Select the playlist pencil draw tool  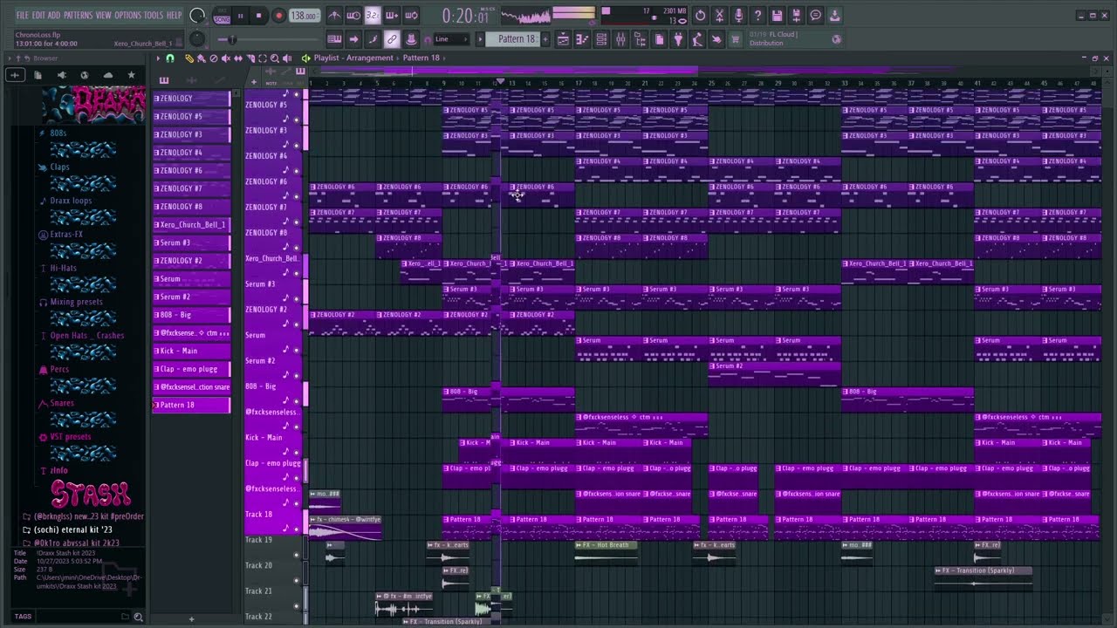[x=189, y=58]
